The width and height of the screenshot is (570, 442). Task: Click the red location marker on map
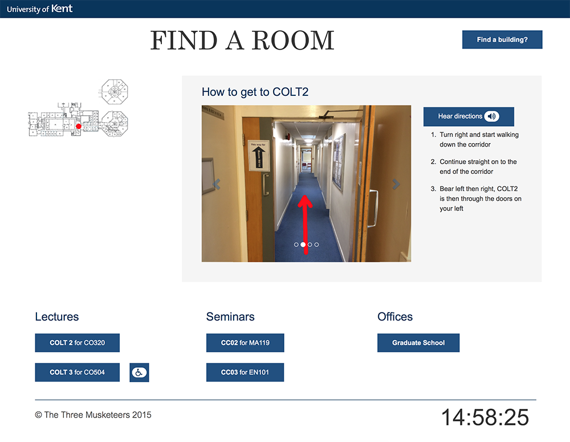pos(79,126)
